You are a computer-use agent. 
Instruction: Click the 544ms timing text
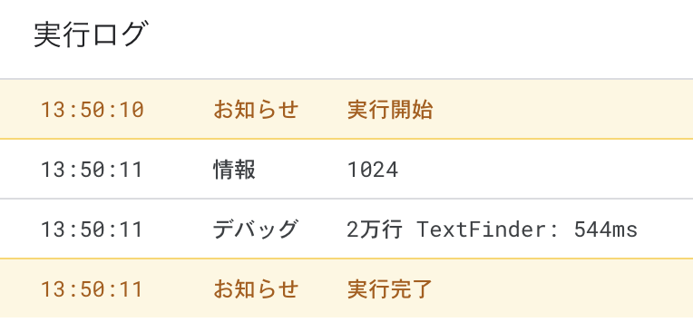[606, 229]
